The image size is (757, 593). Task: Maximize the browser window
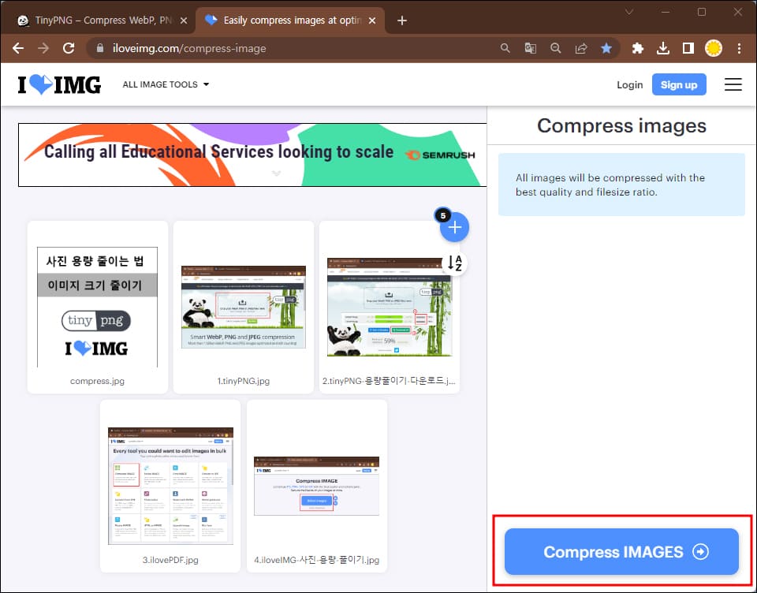(702, 12)
